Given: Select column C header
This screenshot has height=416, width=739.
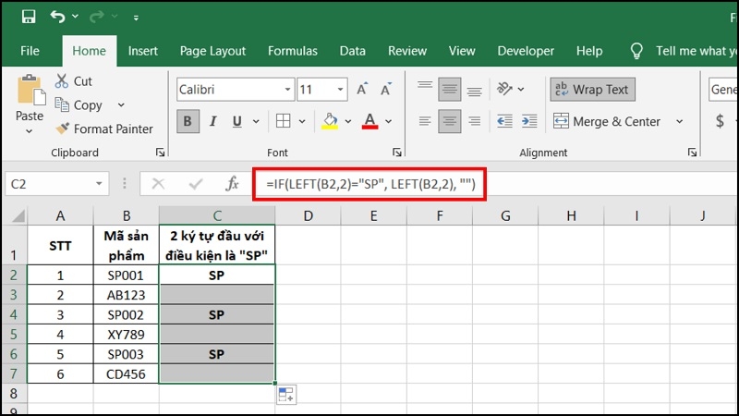Looking at the screenshot, I should click(217, 215).
